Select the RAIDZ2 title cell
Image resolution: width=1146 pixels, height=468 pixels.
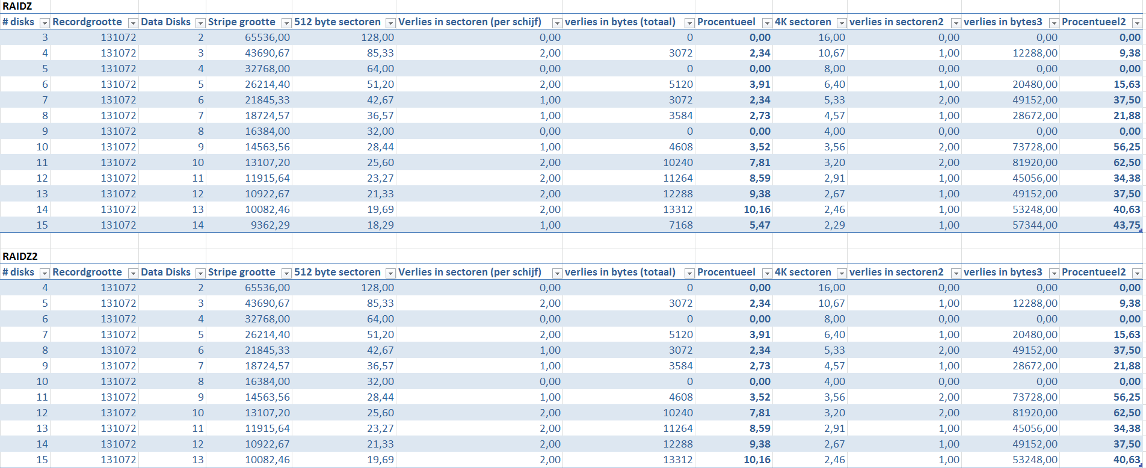tap(25, 256)
